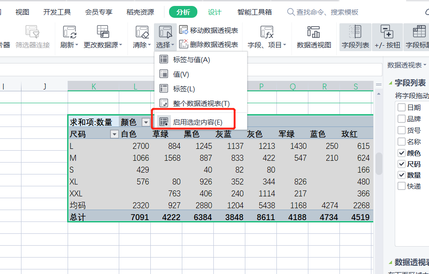Screen dimensions: 429x274
Task: Switch to the 视图 tab
Action: tap(22, 12)
